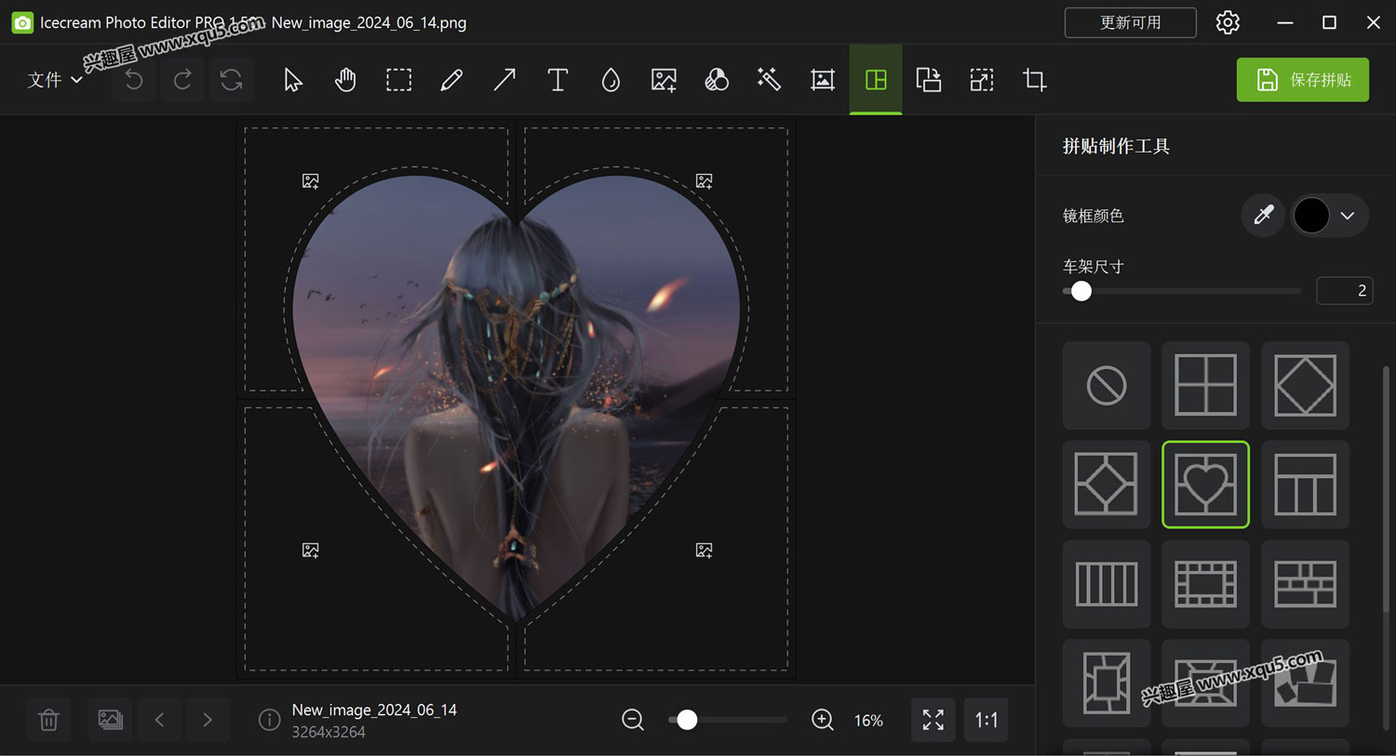The image size is (1396, 756).
Task: Open the add image tool in toolbar
Action: point(664,80)
